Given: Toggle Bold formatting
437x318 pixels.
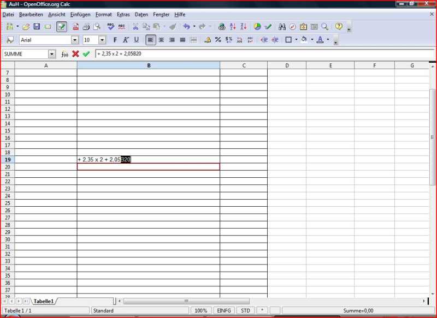Looking at the screenshot, I should 115,40.
